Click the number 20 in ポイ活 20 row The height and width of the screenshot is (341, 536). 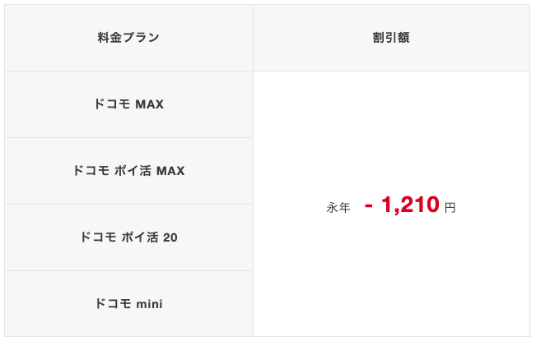point(170,237)
